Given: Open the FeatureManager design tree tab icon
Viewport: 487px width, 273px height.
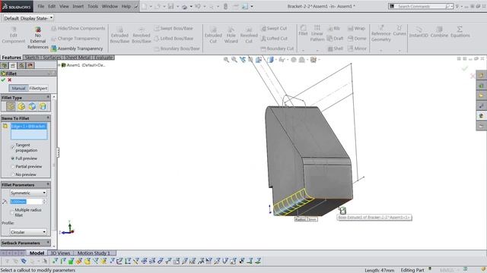Looking at the screenshot, I should [4, 65].
